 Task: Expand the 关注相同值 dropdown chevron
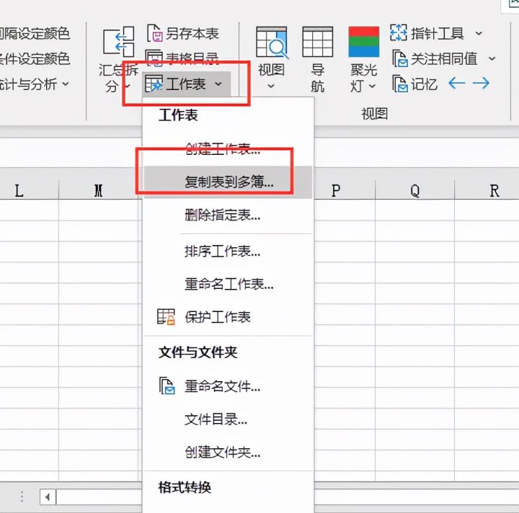492,59
